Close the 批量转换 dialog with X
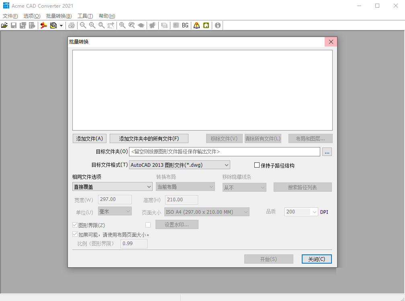The height and width of the screenshot is (301, 405). click(331, 42)
